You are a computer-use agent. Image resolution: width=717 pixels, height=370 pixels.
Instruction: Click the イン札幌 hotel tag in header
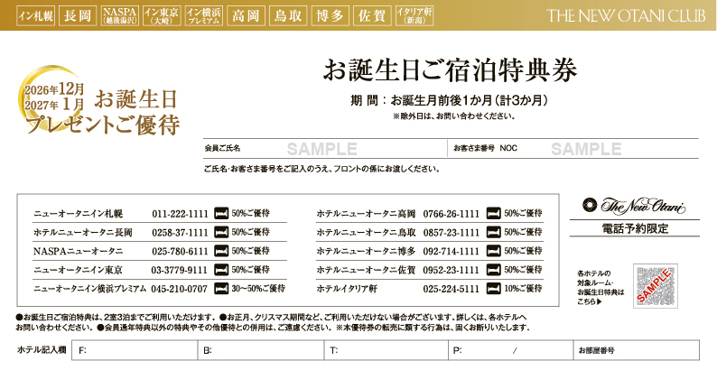click(x=35, y=16)
